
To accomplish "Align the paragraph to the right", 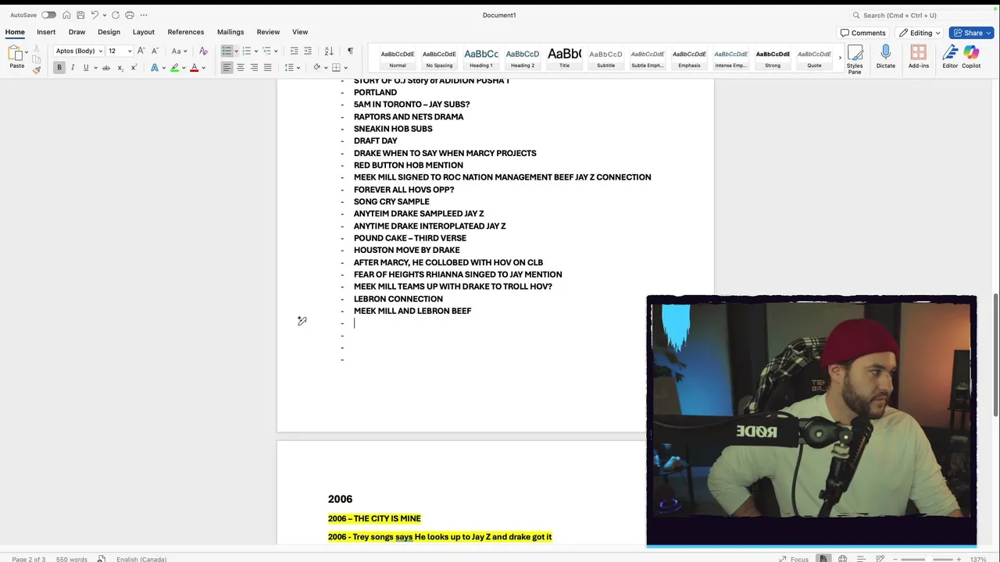I will click(254, 68).
